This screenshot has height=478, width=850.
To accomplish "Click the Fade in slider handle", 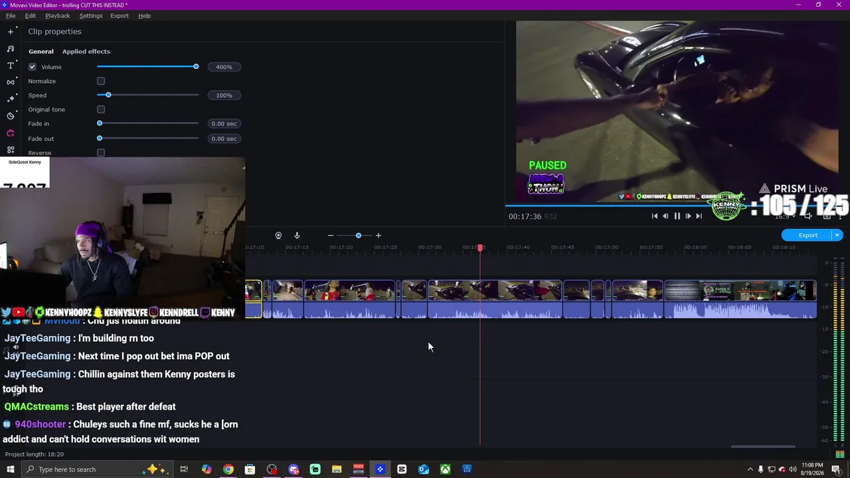I will point(100,123).
